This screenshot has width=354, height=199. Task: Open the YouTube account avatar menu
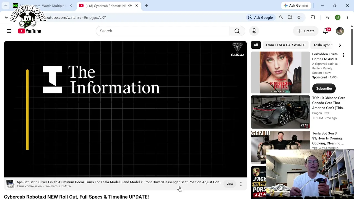click(x=340, y=31)
